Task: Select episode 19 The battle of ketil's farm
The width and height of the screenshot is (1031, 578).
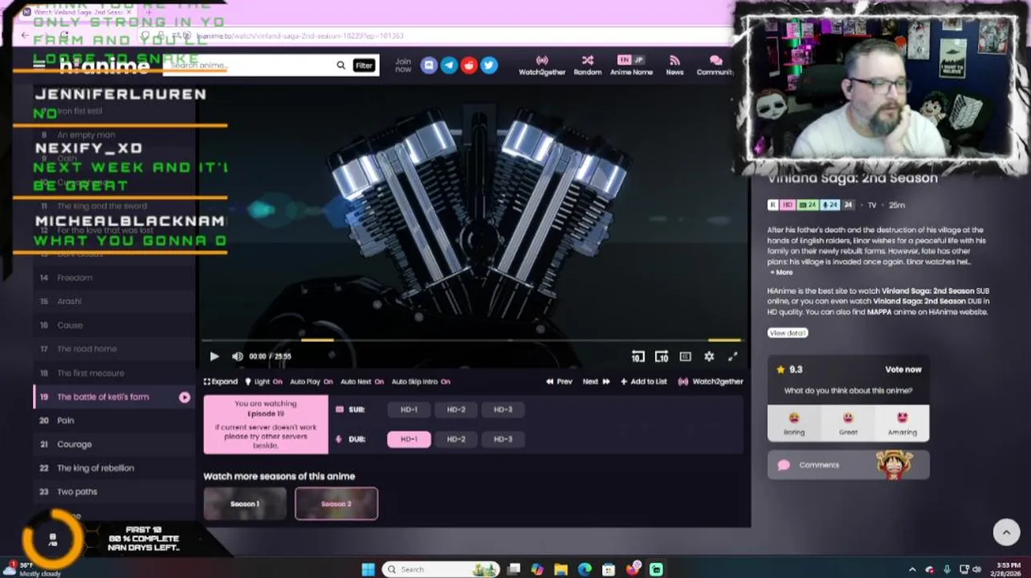Action: (x=114, y=397)
